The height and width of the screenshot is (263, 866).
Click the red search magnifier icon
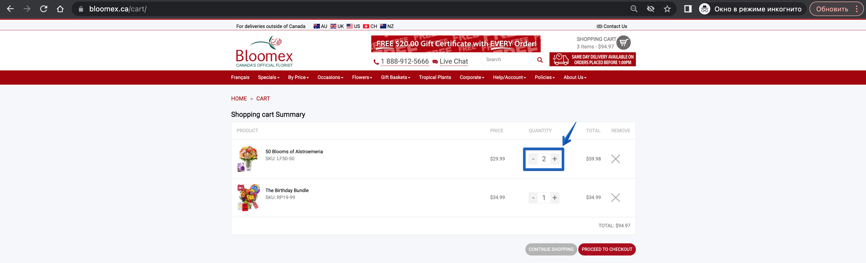click(x=540, y=60)
